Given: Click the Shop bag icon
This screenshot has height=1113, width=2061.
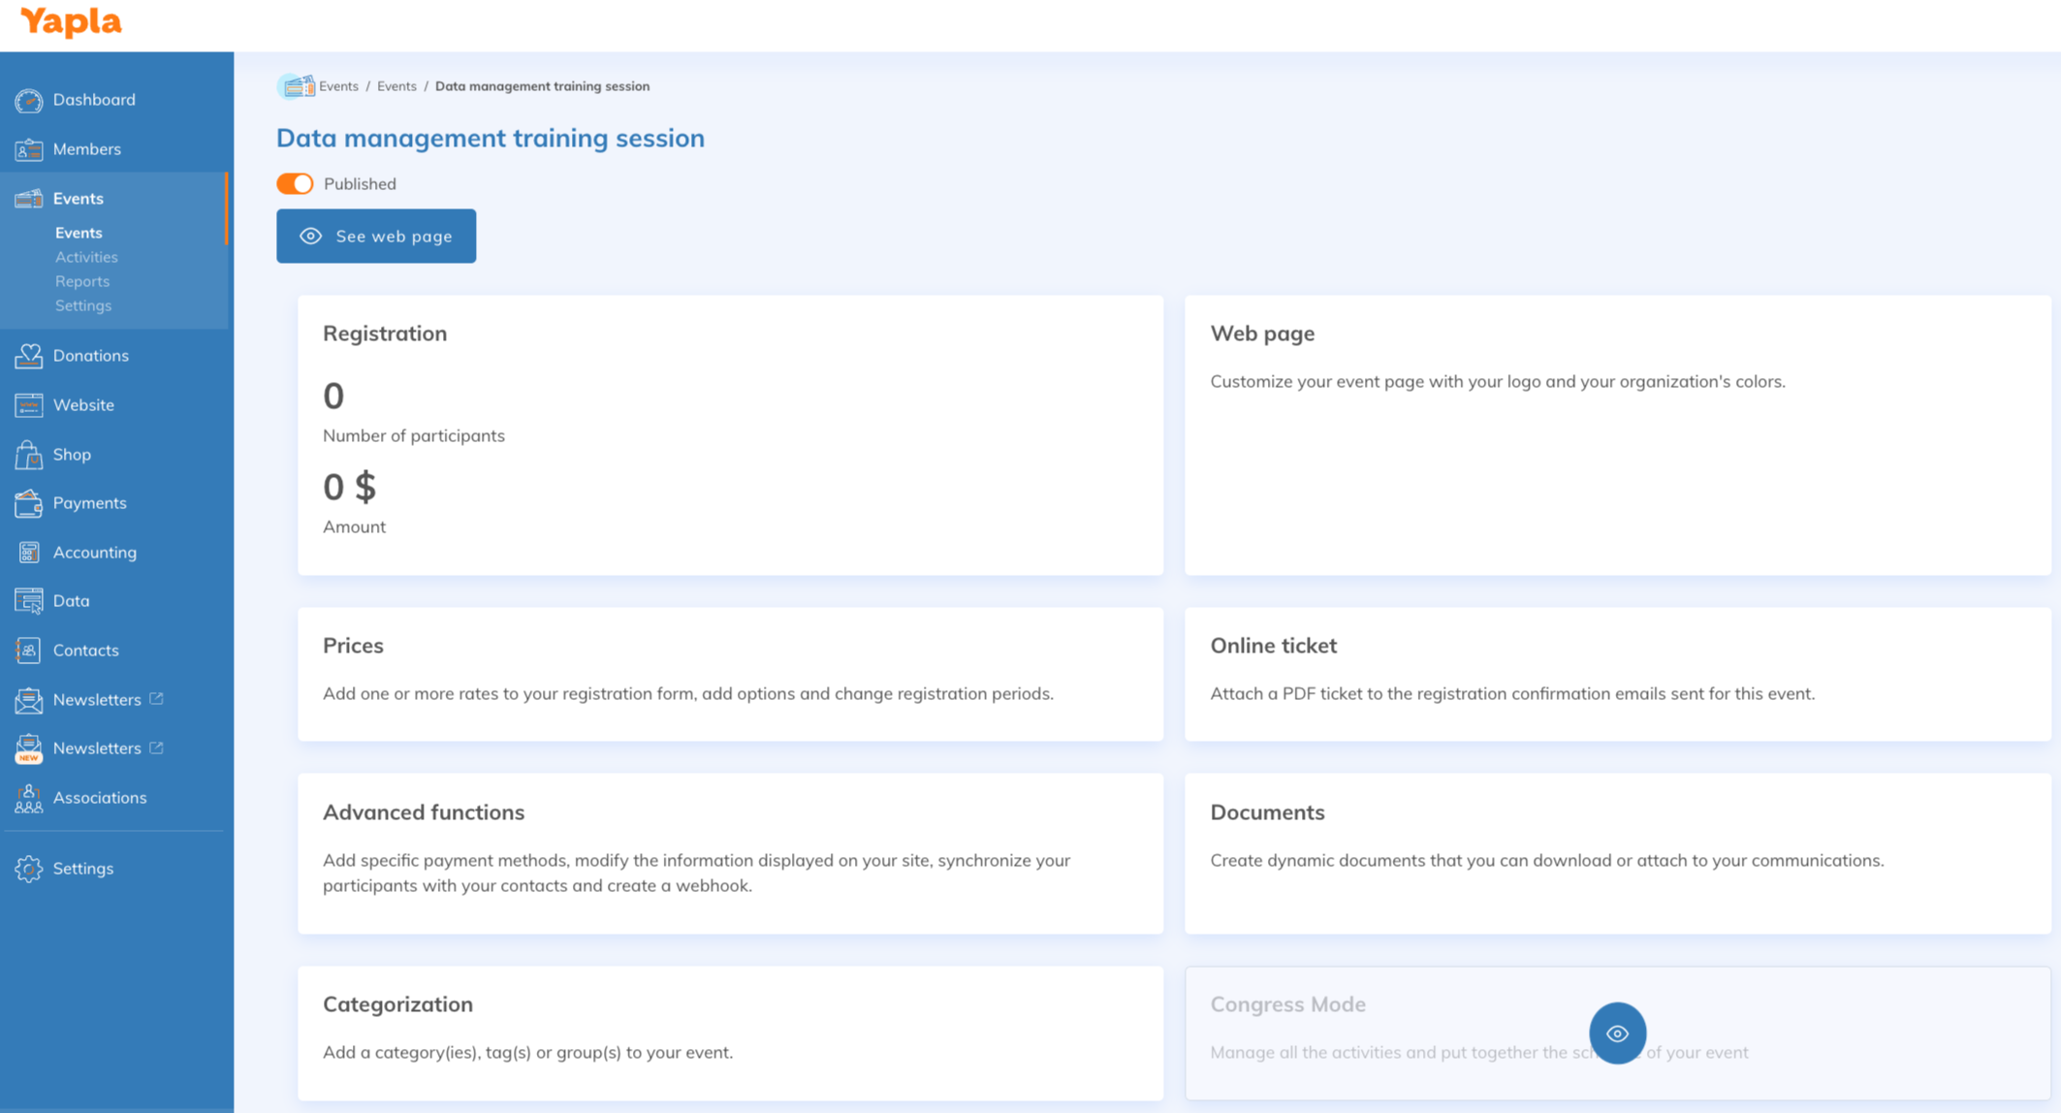Looking at the screenshot, I should pyautogui.click(x=28, y=454).
